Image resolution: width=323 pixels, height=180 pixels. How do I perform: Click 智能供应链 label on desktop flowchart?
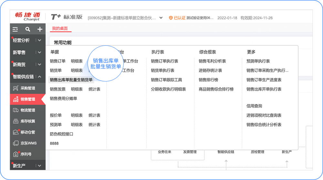coord(226,152)
